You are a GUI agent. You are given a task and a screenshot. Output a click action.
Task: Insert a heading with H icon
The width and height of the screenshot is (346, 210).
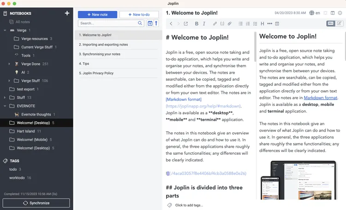(262, 23)
